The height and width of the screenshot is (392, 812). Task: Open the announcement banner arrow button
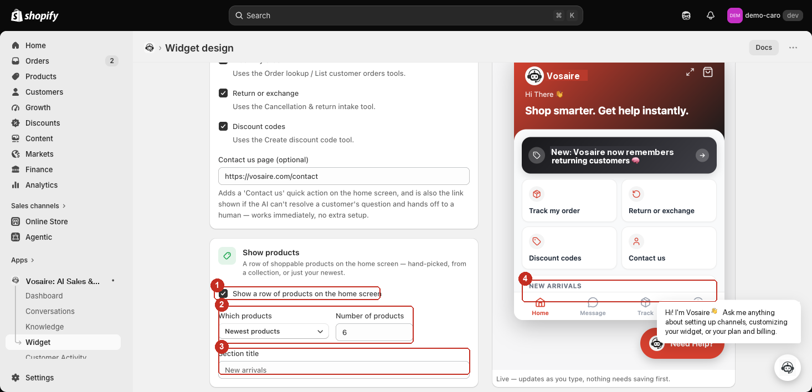tap(702, 156)
